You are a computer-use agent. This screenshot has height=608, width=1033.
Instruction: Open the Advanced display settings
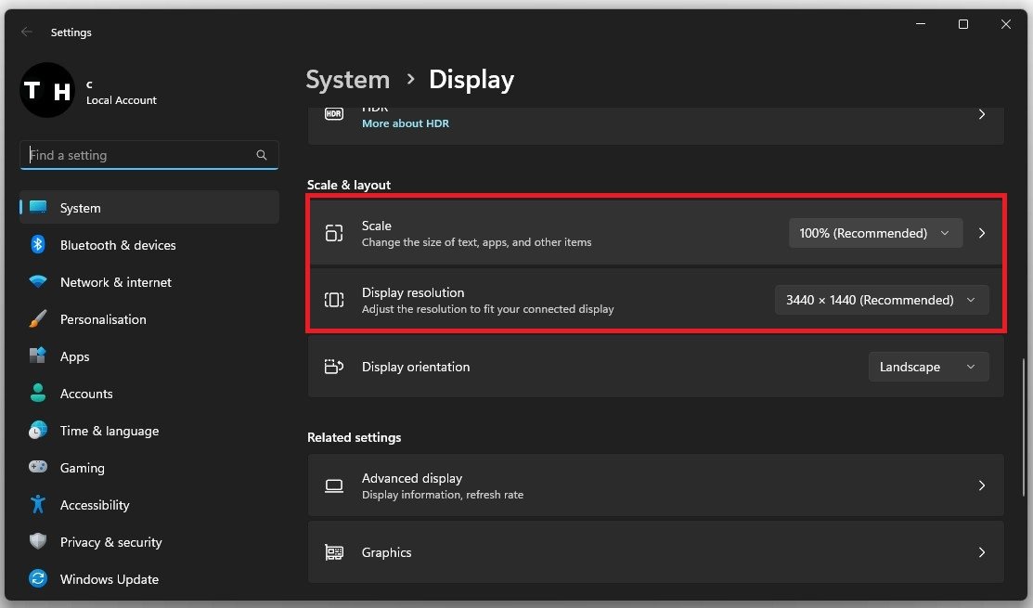(655, 485)
